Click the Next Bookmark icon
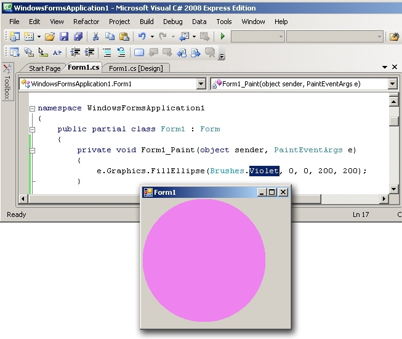Screen dimensions: 402x339 point(167,52)
